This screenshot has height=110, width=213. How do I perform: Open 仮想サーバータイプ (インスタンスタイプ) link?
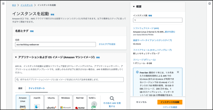coord(152,40)
